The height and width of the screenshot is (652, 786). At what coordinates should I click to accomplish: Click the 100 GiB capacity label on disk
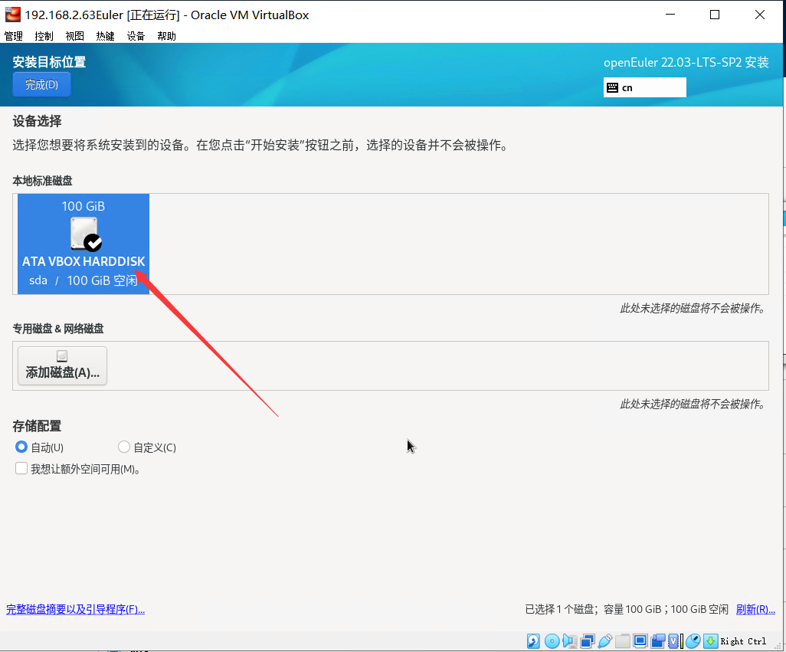[84, 206]
